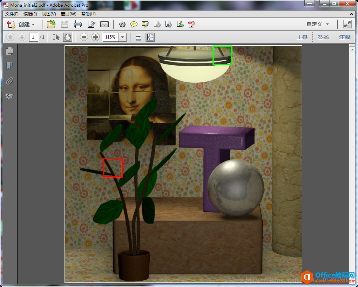Choose the Select text cursor tool

point(56,37)
